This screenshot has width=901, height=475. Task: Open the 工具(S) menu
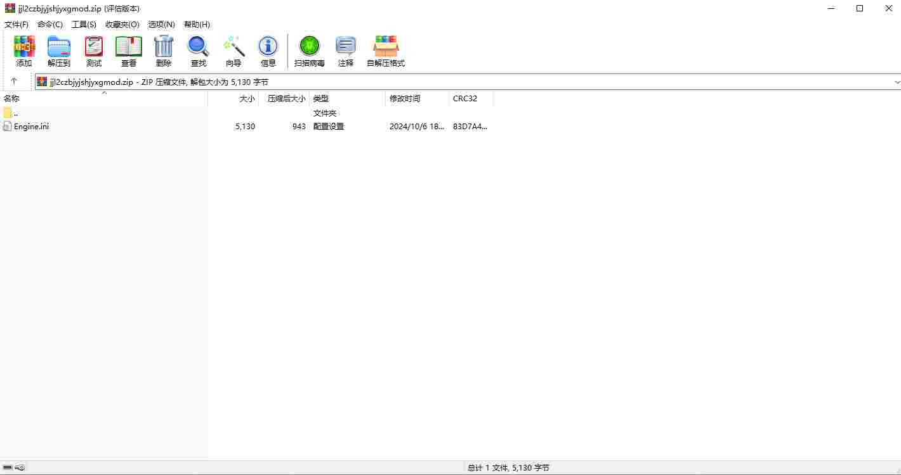pos(84,24)
